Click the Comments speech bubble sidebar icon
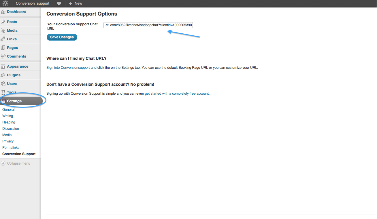The image size is (377, 219). [x=3, y=56]
